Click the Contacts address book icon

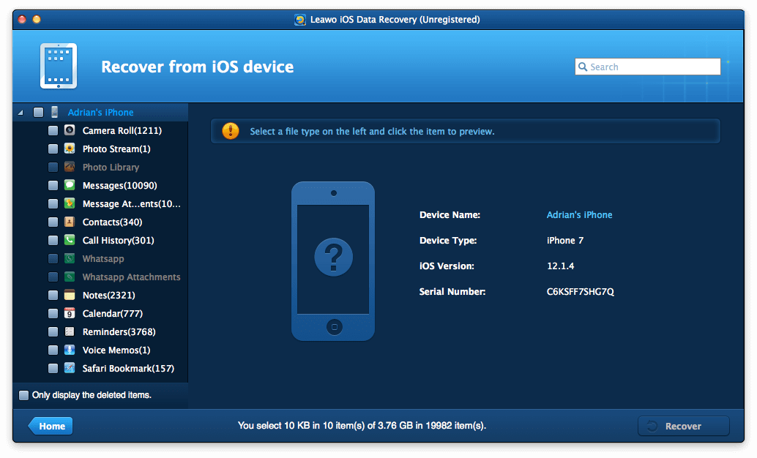coord(70,222)
